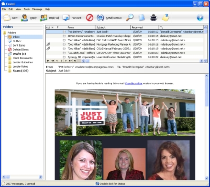Open the Spam (139) folder

pyautogui.click(x=21, y=70)
